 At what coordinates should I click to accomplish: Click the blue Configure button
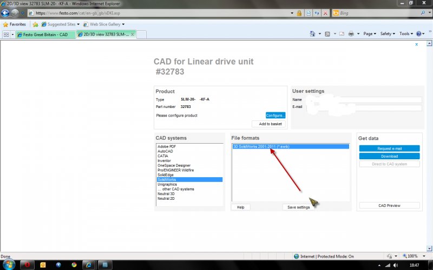tap(275, 115)
